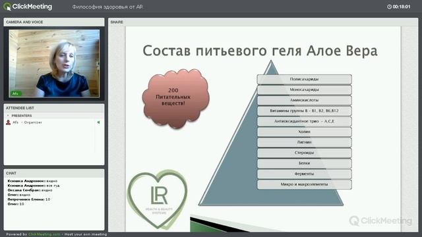This screenshot has width=422, height=237.
Task: Click the ATTENDEE LIST panel header
Action: [54, 108]
